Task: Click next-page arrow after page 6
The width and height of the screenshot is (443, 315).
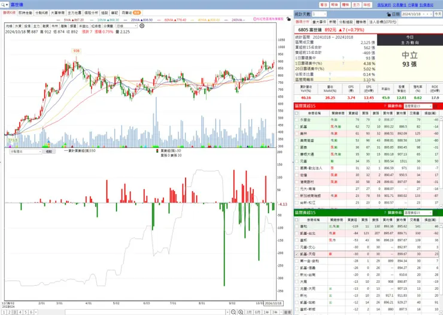Action: (36, 312)
